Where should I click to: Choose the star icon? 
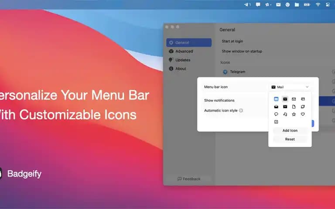pyautogui.click(x=294, y=115)
